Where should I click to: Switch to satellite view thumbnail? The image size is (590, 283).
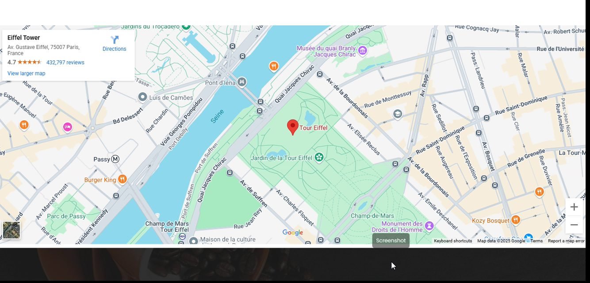pos(11,230)
